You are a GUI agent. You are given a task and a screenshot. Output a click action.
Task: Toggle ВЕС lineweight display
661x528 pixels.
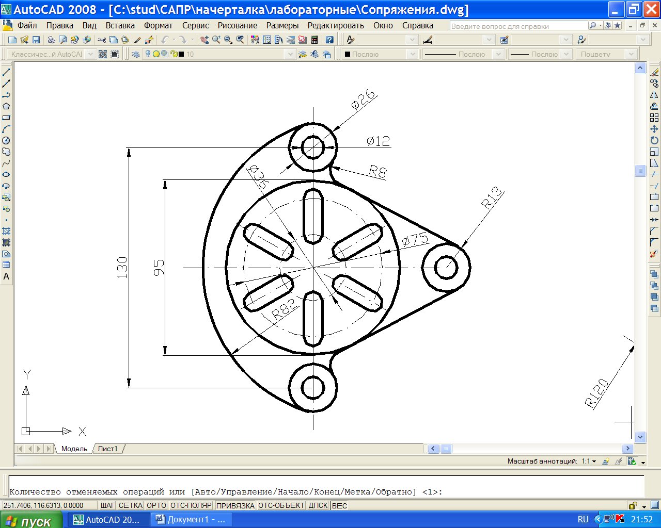pos(339,505)
